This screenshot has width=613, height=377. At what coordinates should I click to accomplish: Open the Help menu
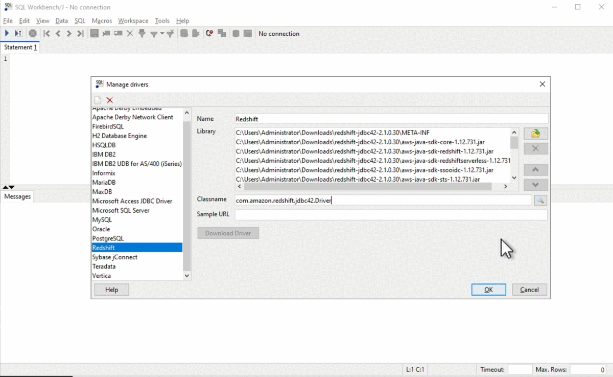[x=182, y=20]
